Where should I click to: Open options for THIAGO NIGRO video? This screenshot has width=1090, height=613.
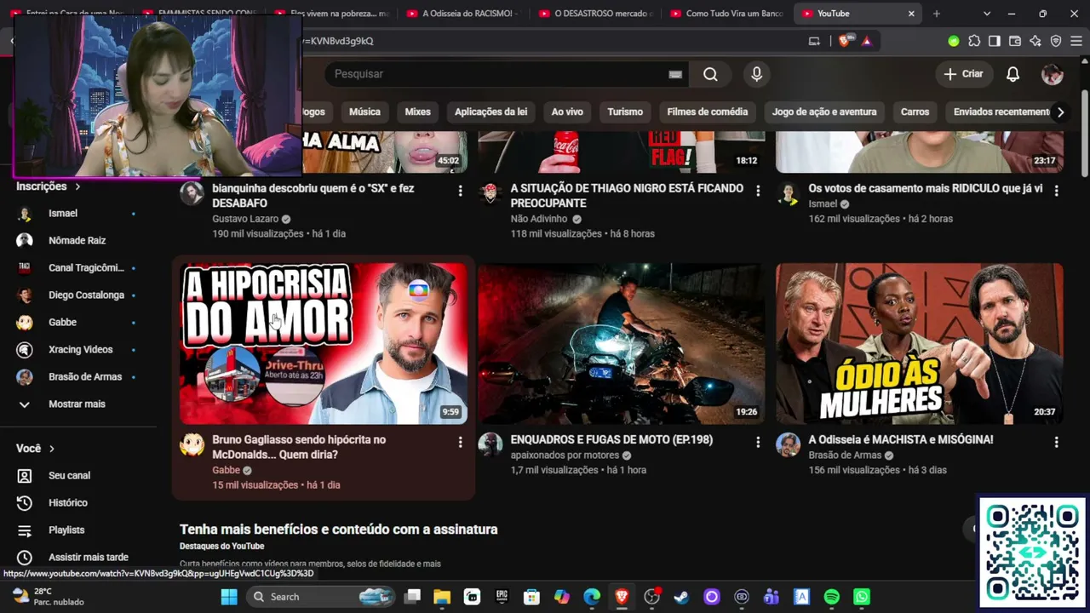758,190
